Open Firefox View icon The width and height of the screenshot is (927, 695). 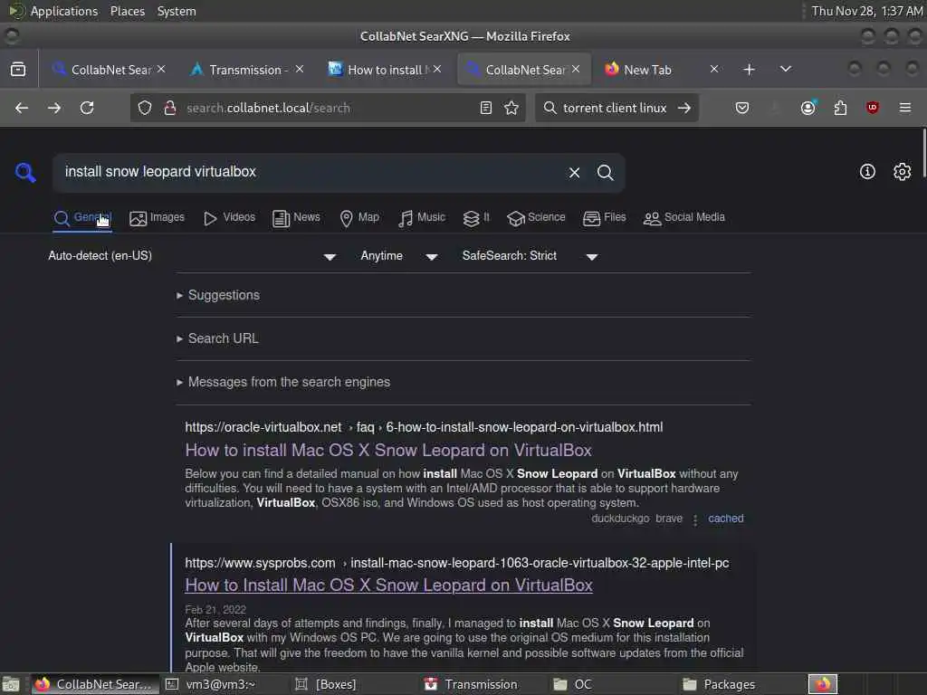point(18,69)
